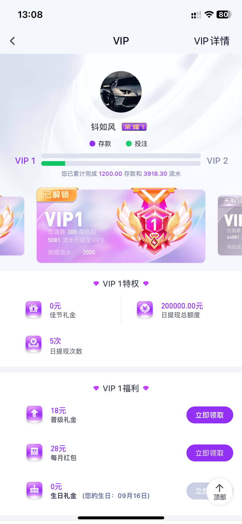The image size is (242, 524).
Task: Tap the 荣耀1 honor badge
Action: (x=134, y=127)
